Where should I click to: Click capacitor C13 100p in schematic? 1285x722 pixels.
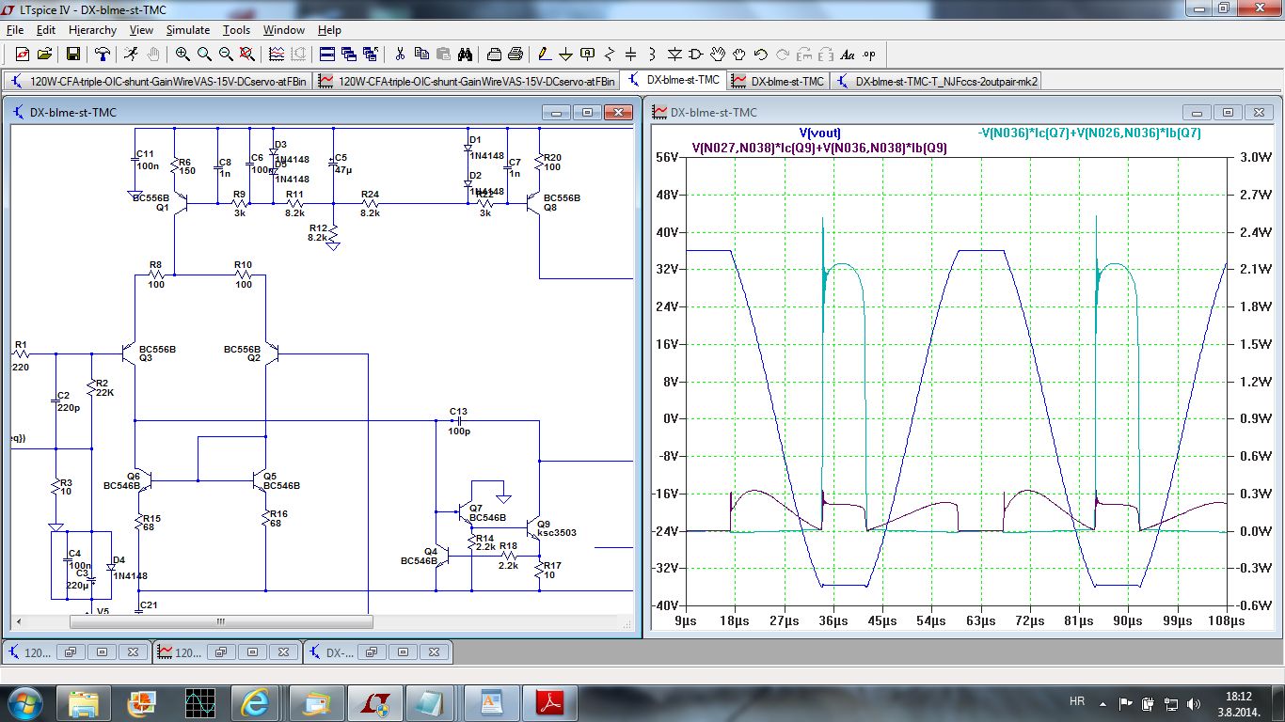459,421
